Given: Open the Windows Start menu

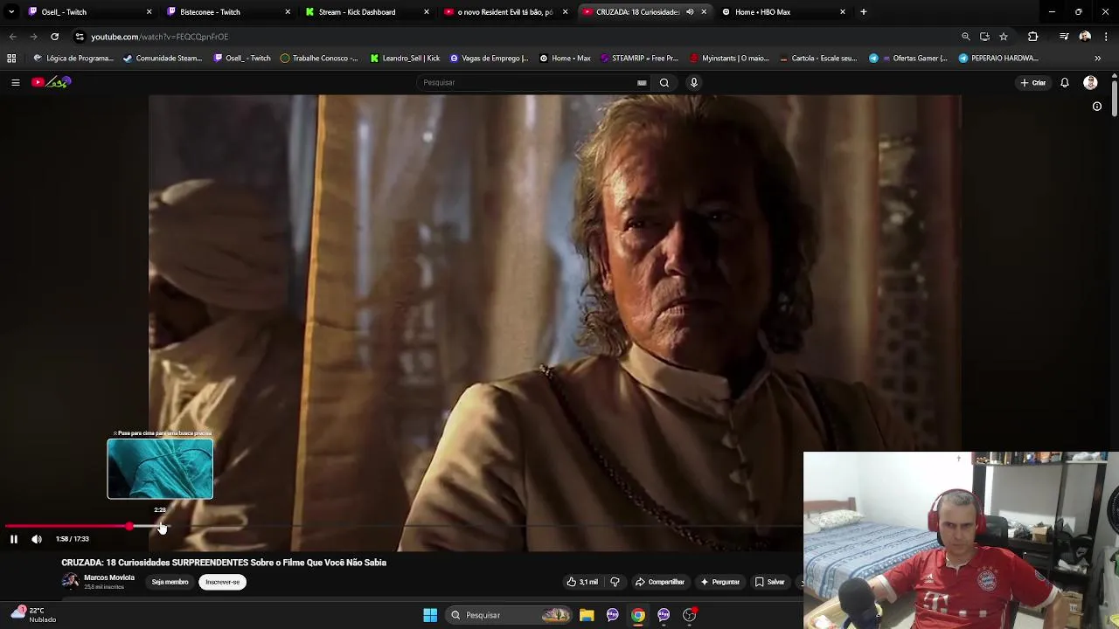Looking at the screenshot, I should click(430, 615).
